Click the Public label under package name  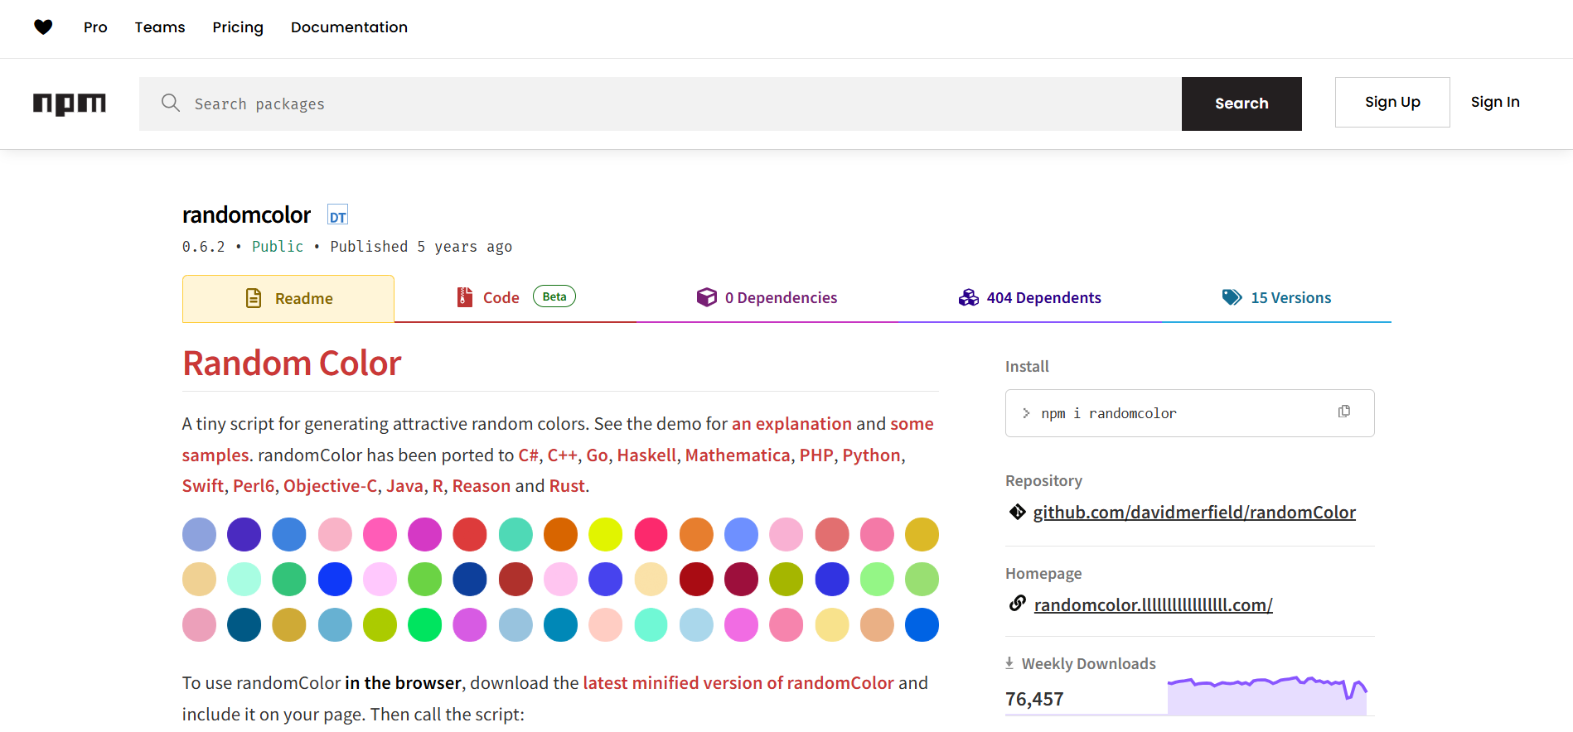278,247
